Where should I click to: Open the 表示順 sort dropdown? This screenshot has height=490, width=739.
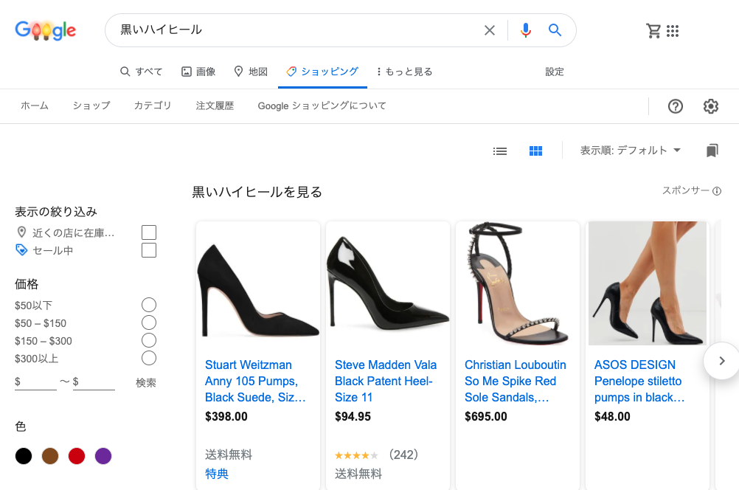pyautogui.click(x=631, y=151)
